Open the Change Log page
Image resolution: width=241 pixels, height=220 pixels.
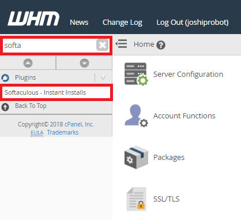(x=122, y=23)
